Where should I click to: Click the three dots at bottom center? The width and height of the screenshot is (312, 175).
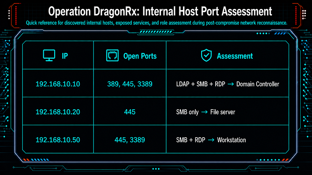pos(156,169)
